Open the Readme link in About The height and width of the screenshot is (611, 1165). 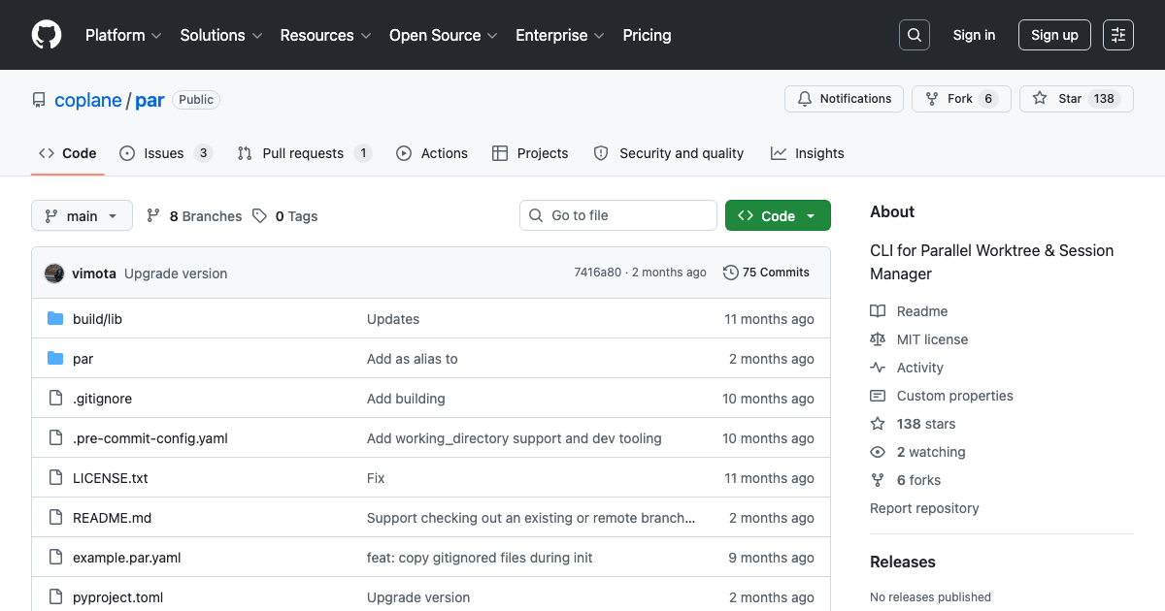[x=909, y=311]
